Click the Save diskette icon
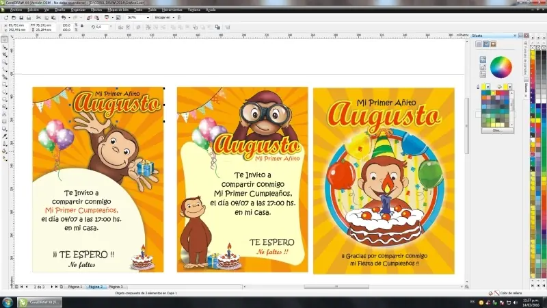 tap(21, 18)
